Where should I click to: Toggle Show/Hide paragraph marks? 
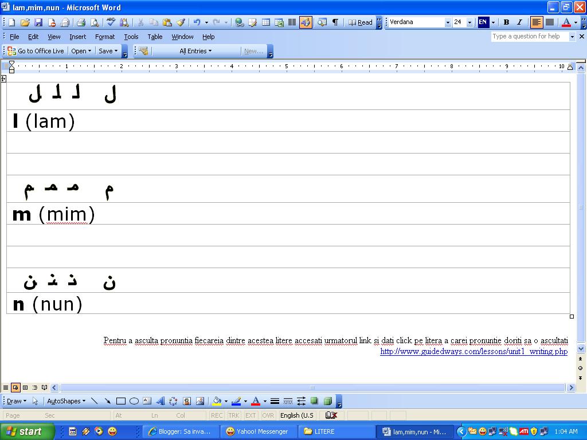tap(335, 22)
